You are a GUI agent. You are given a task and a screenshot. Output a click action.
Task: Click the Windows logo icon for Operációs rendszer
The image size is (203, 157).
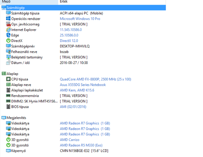click(8, 19)
